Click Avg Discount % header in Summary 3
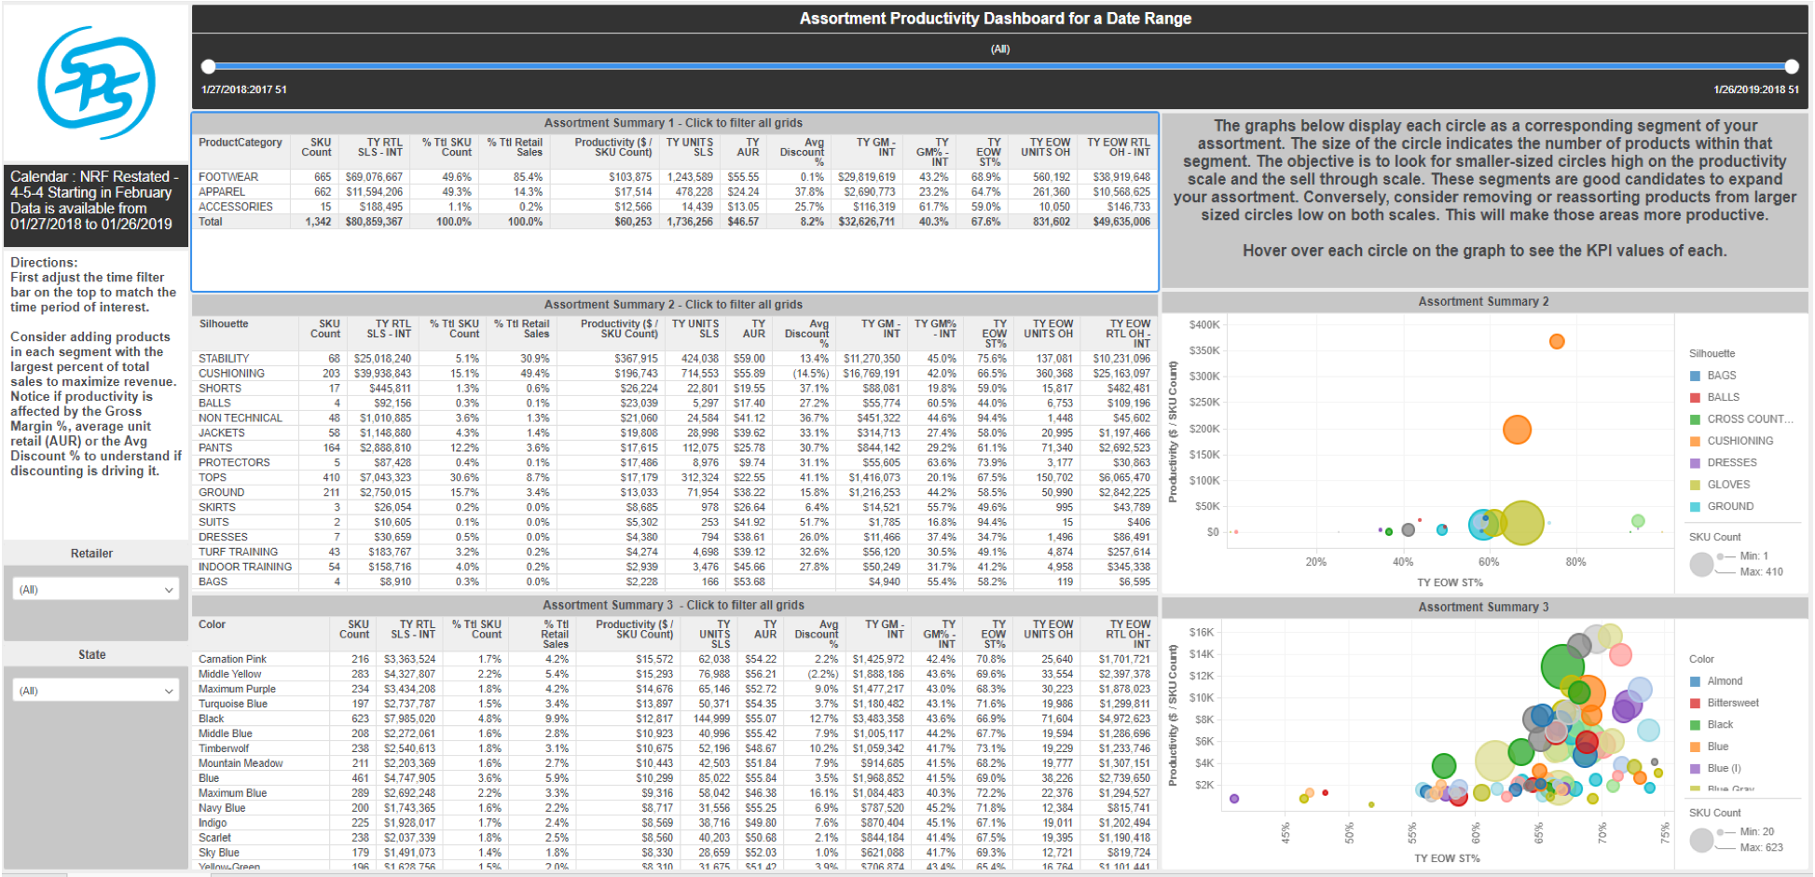The image size is (1815, 877). (x=816, y=634)
